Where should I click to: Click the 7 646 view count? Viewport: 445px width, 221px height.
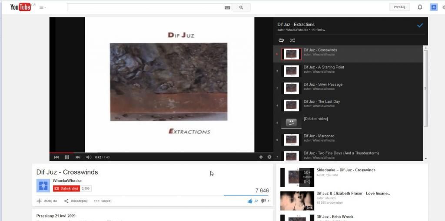pyautogui.click(x=262, y=191)
